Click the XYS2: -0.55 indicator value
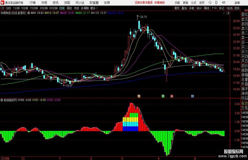This screenshot has width=248, height=160. 54,100
